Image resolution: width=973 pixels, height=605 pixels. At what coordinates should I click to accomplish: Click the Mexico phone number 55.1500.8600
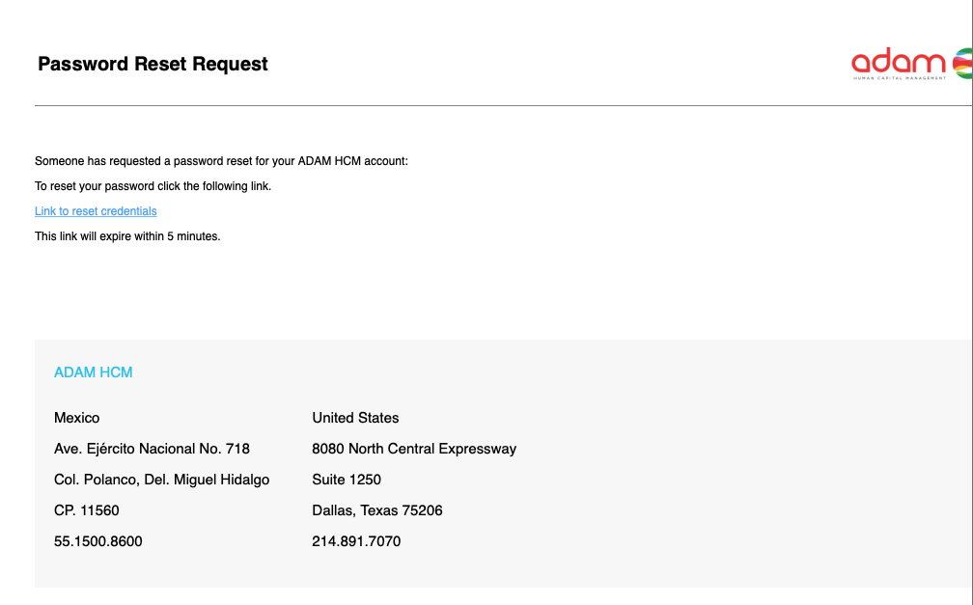[x=98, y=541]
